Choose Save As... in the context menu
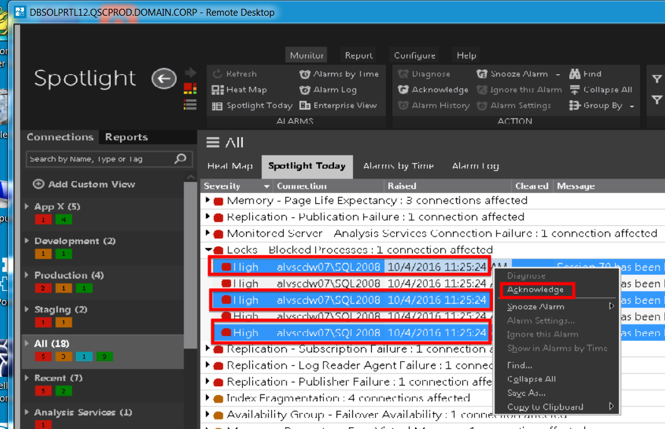 [527, 393]
